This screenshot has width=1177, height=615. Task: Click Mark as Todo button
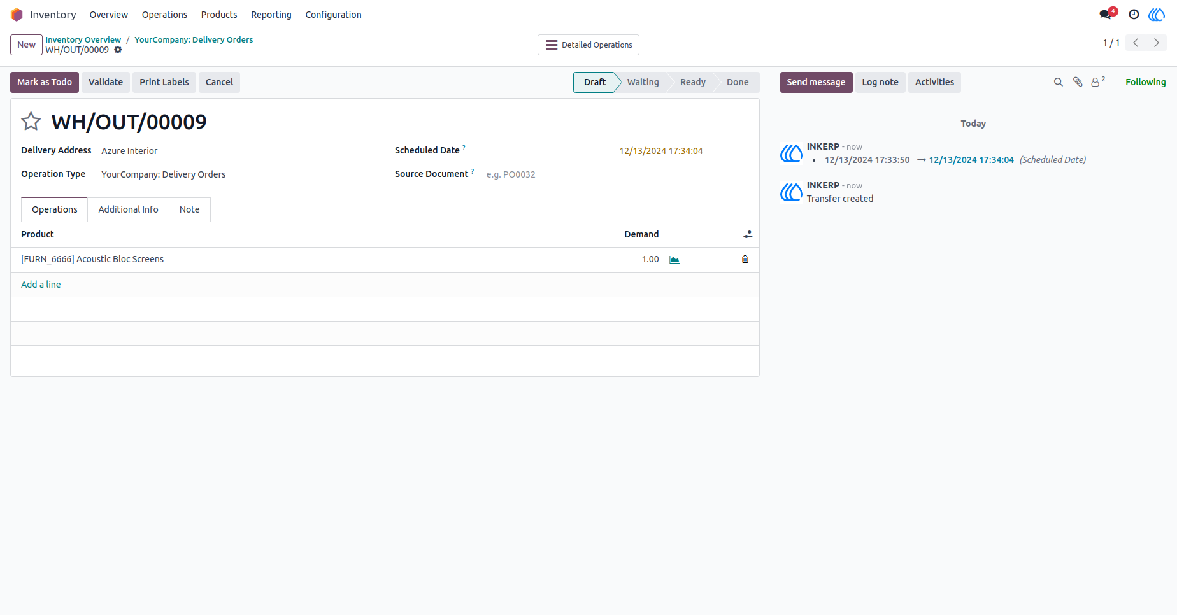(x=45, y=82)
